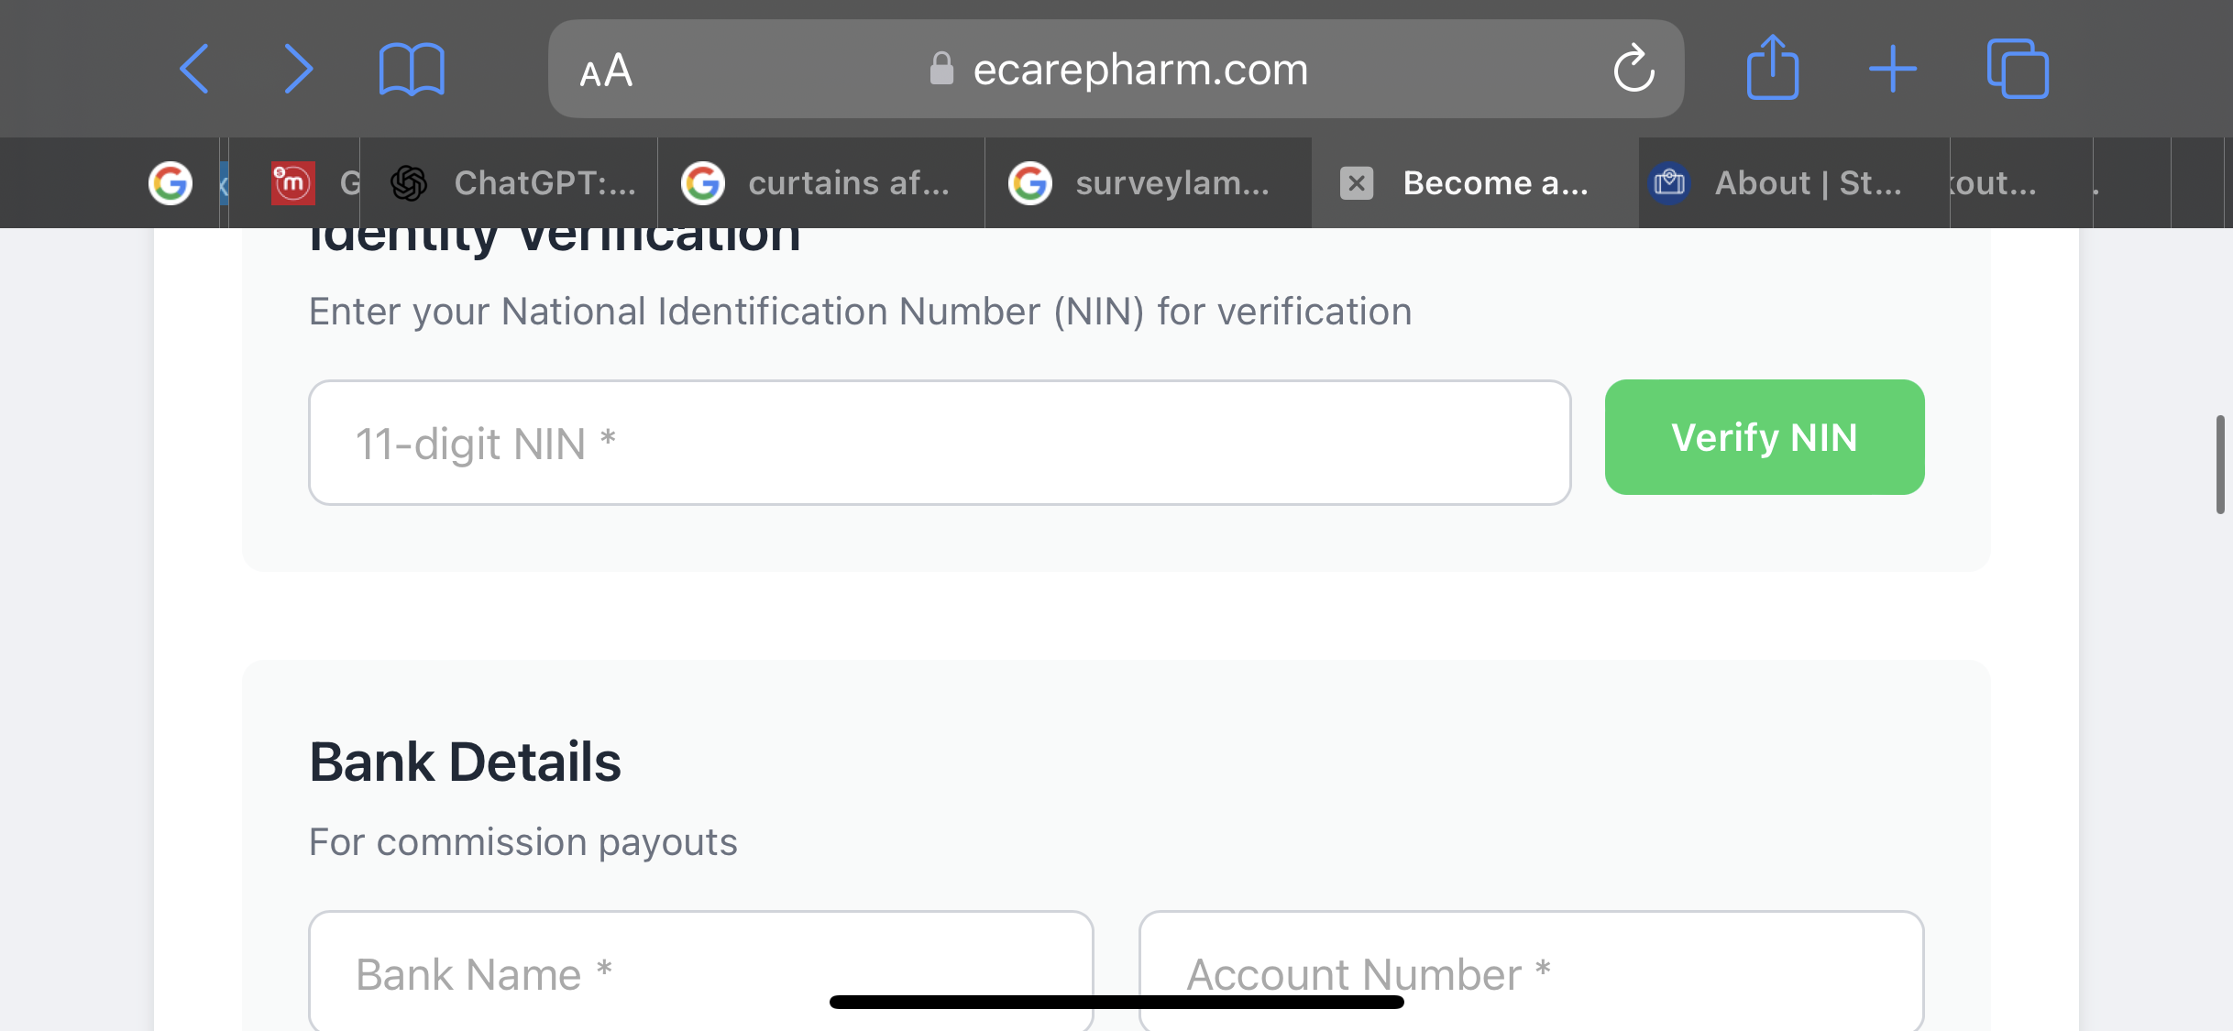Tap the Safari back arrow
The image size is (2233, 1031).
tap(194, 69)
